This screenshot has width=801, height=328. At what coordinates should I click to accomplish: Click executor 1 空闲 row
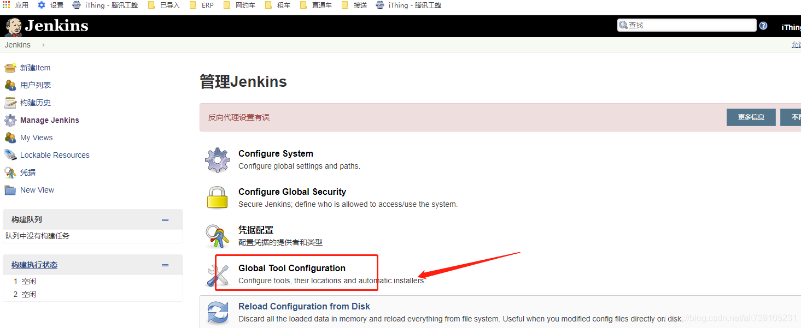(25, 282)
